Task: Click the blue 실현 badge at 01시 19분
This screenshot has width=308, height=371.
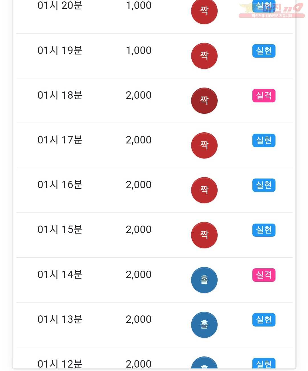Action: click(x=264, y=51)
